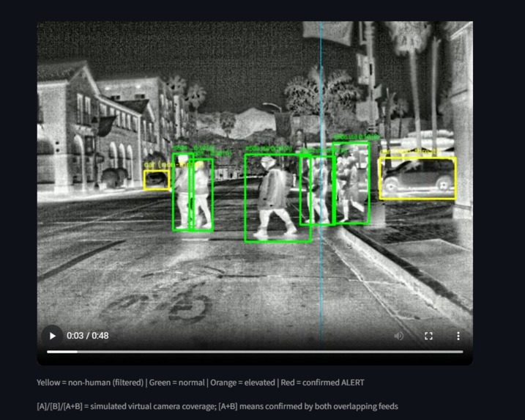Image resolution: width=525 pixels, height=420 pixels.
Task: Click the color legend line starting with Yellow
Action: [200, 383]
